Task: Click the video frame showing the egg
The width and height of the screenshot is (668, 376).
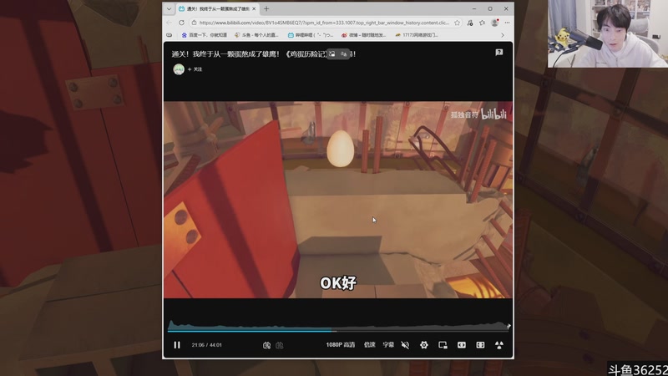Action: pyautogui.click(x=338, y=200)
